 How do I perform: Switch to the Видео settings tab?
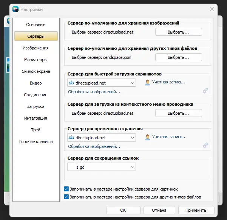tap(36, 83)
